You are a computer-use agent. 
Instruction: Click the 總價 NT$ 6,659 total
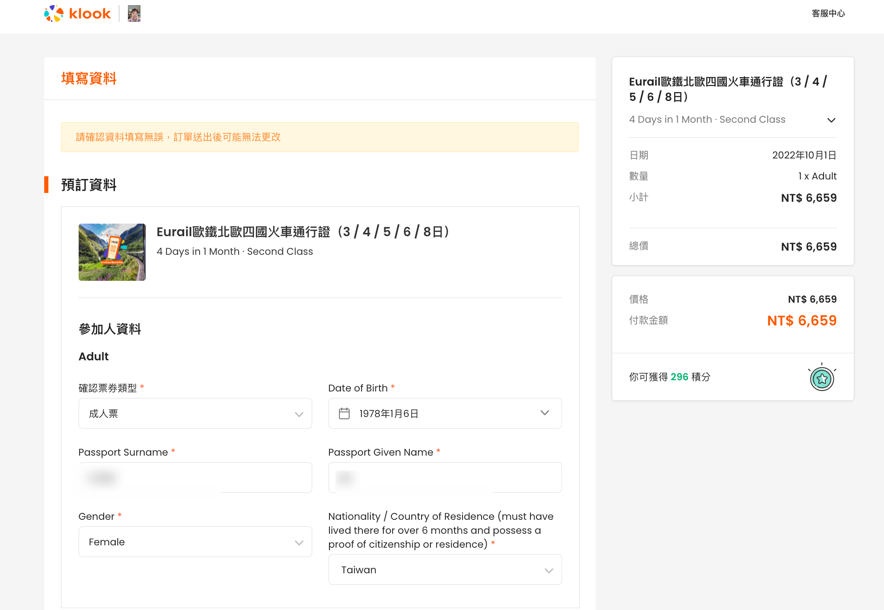click(809, 246)
